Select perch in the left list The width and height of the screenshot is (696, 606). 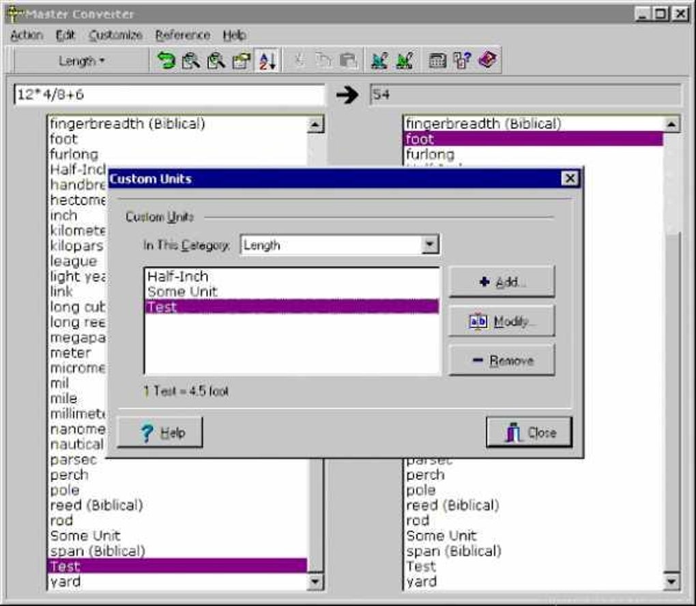[177, 475]
